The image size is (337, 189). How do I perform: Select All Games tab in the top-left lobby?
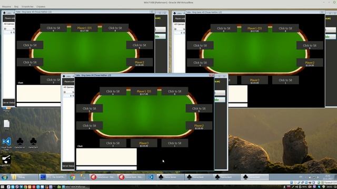coord(9,24)
